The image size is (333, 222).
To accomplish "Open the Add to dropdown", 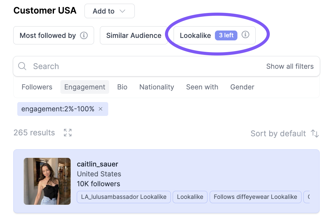I will coord(109,11).
